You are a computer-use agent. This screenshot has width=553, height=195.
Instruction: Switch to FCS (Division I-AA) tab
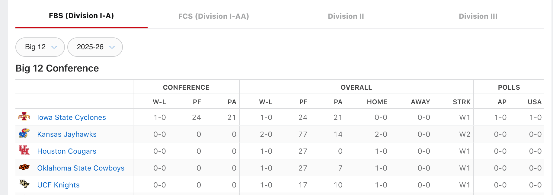(213, 16)
